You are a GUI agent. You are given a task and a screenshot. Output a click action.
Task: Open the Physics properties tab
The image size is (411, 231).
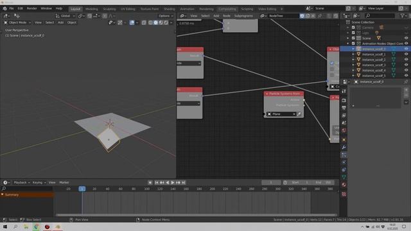point(344,162)
